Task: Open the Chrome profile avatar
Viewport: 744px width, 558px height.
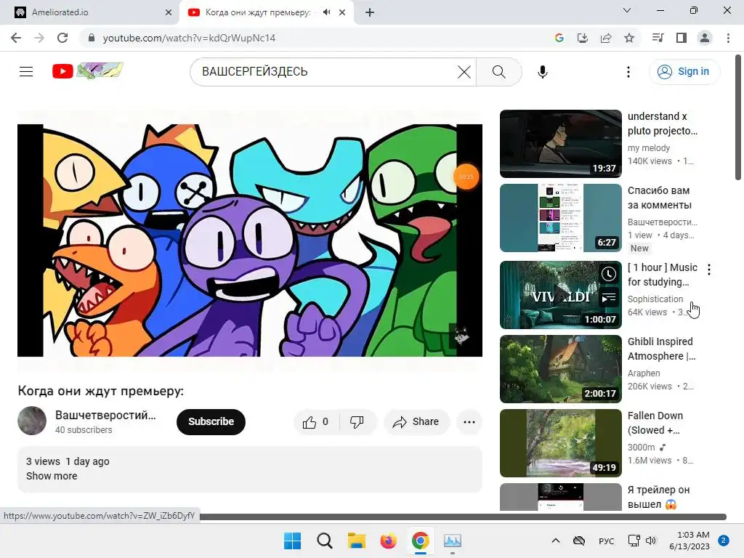Action: (705, 38)
